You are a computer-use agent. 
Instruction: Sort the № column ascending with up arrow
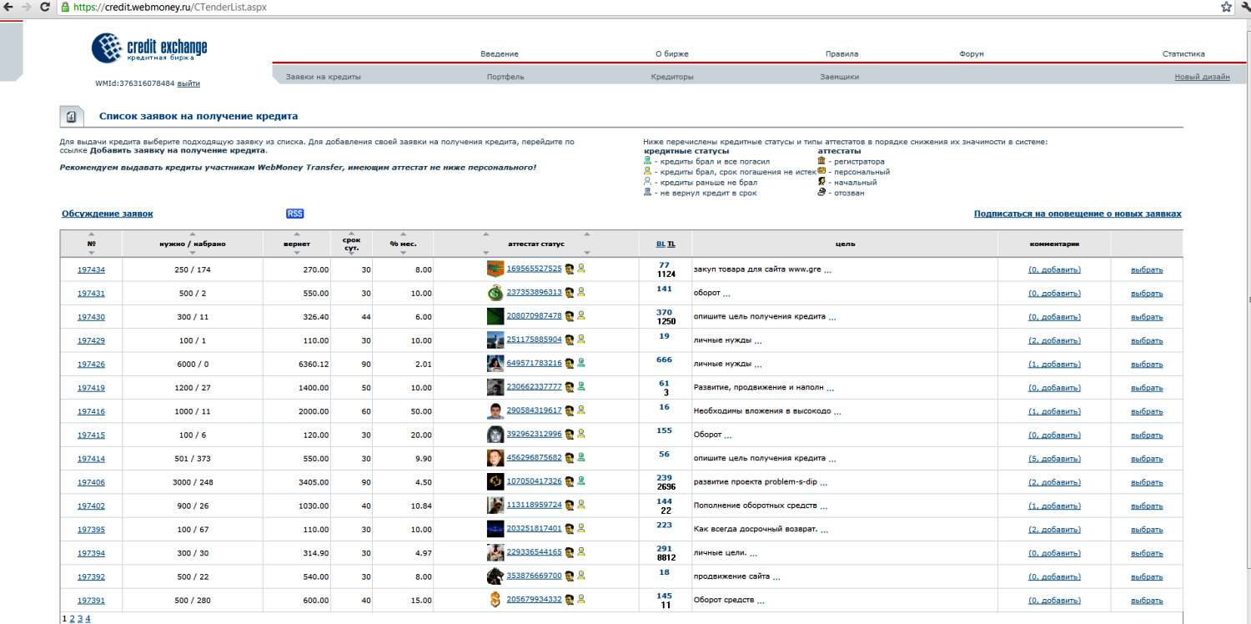click(x=92, y=234)
